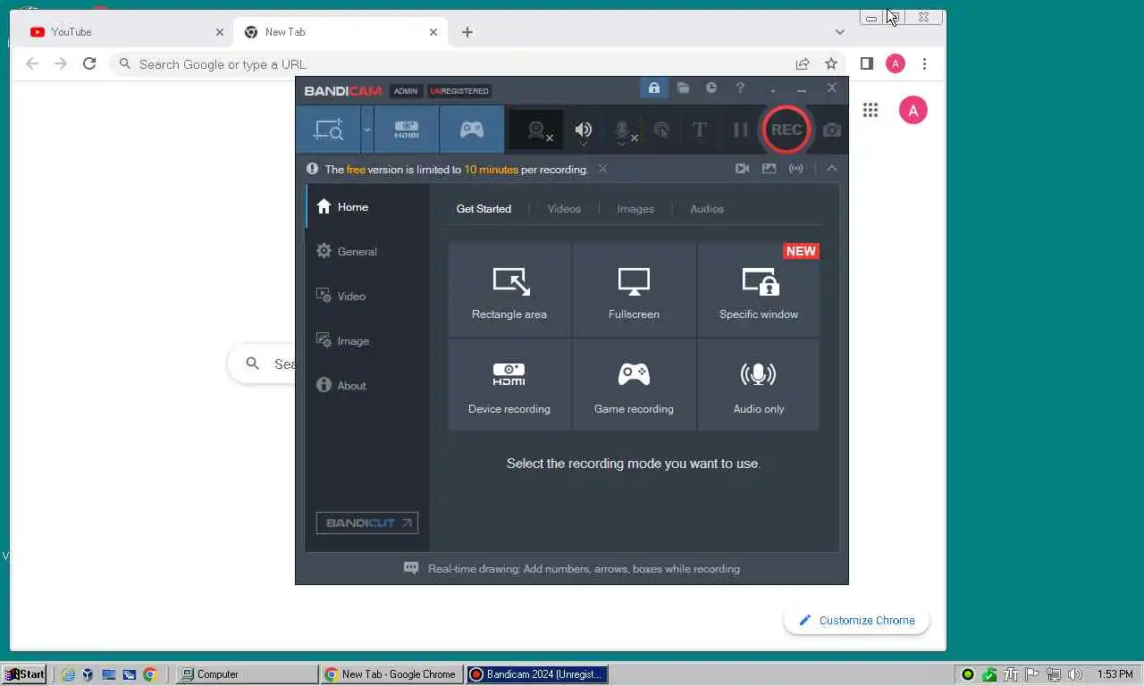Collapse the Bandicam panel with the up chevron
1144x686 pixels.
tap(832, 168)
